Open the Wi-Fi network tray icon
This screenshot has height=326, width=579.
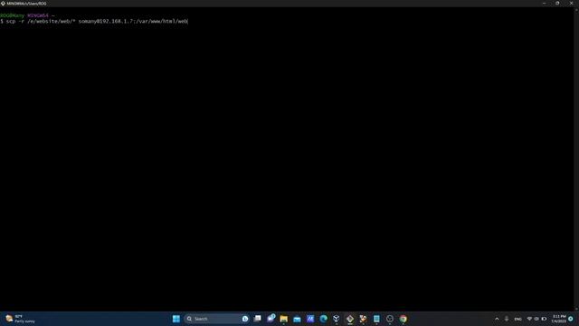coord(529,319)
